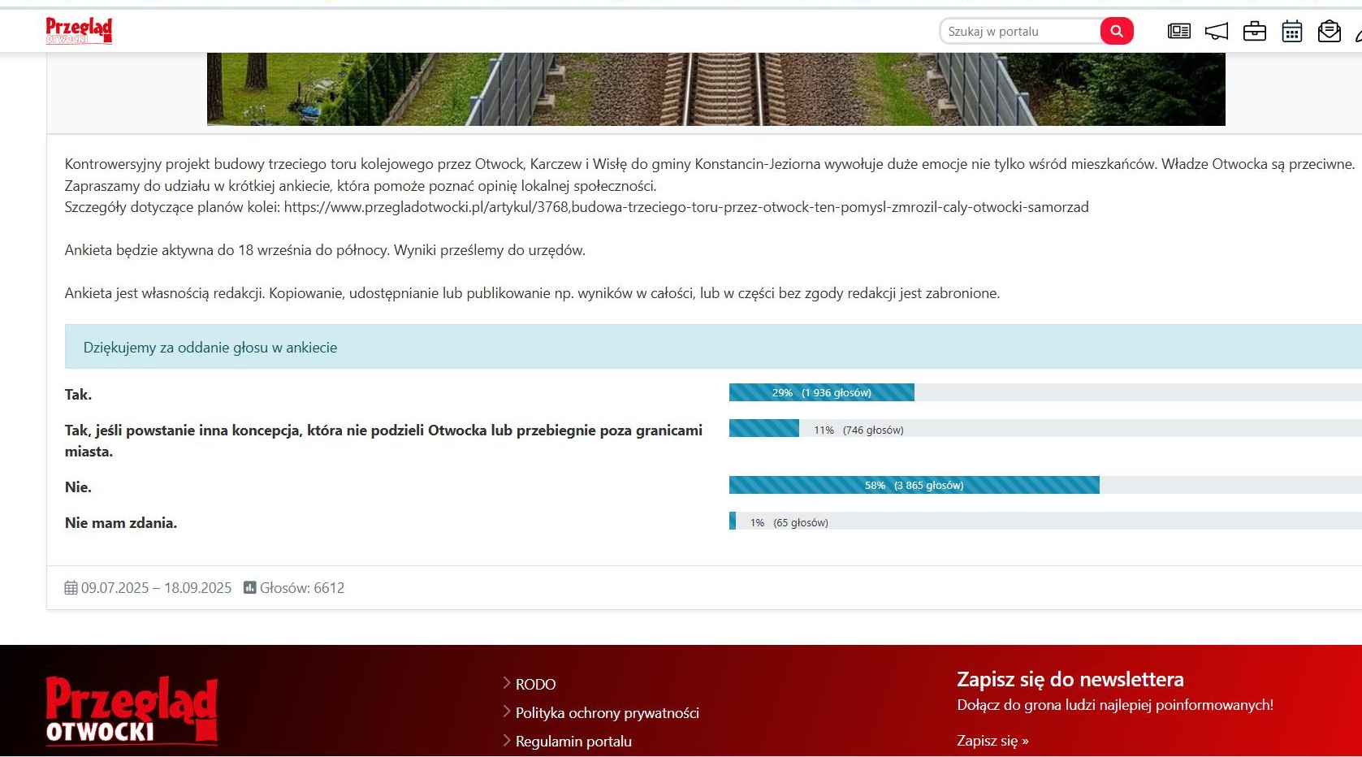
Task: Open the newsletter envelope icon
Action: [1330, 31]
